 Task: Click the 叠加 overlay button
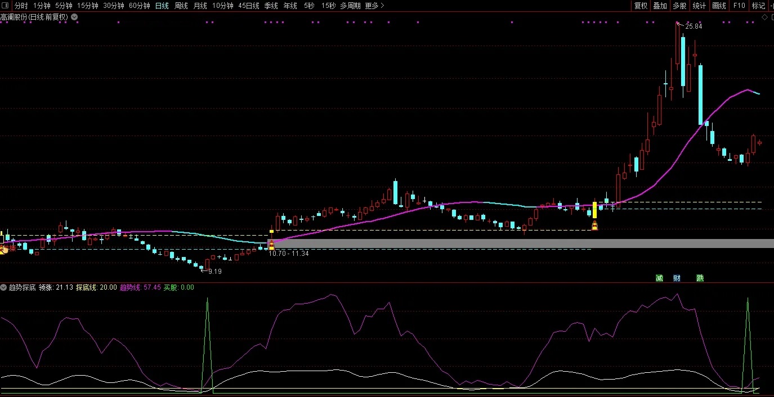pyautogui.click(x=660, y=6)
